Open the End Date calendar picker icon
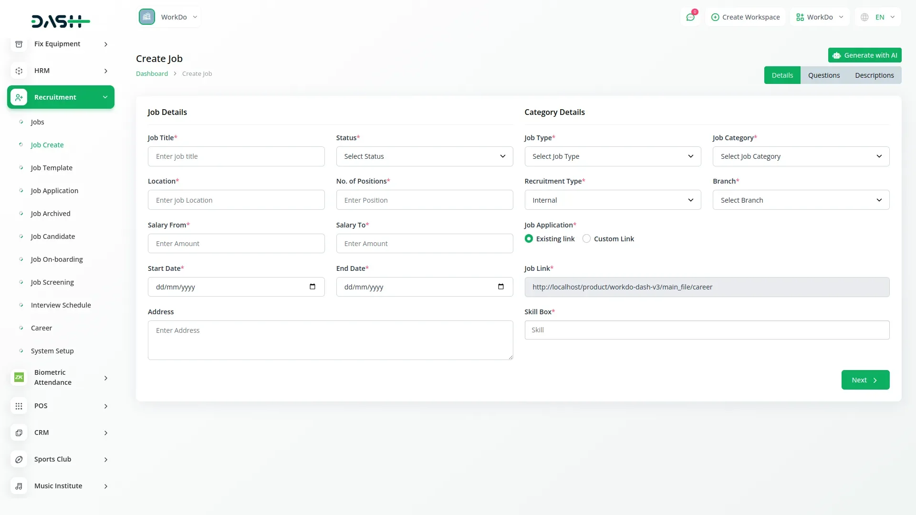The height and width of the screenshot is (515, 916). (500, 287)
